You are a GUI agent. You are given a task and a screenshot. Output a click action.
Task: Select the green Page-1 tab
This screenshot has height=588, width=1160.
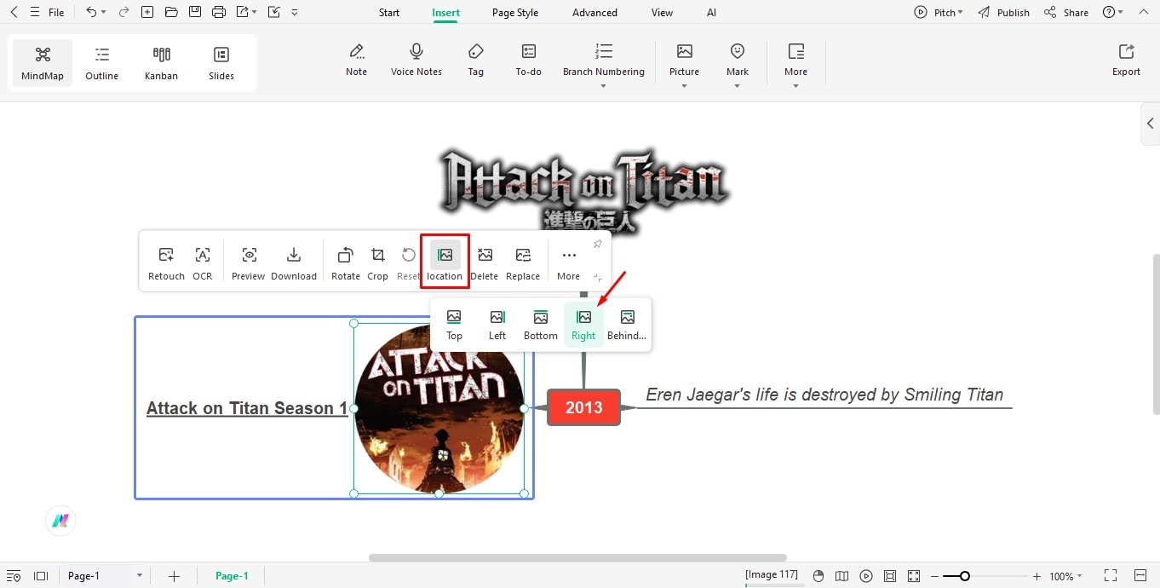point(232,576)
